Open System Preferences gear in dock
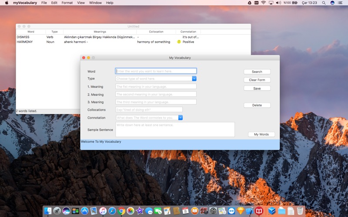The height and width of the screenshot is (217, 348). pyautogui.click(x=213, y=211)
